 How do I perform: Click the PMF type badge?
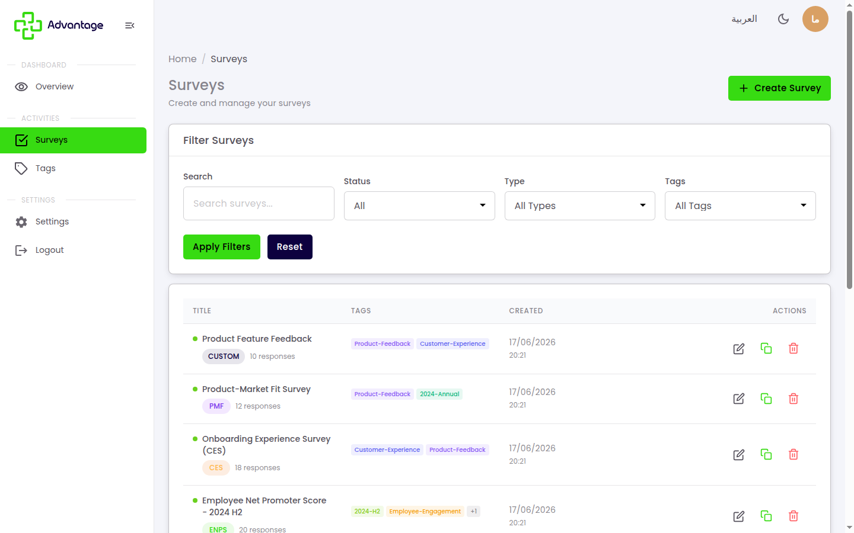(x=216, y=406)
